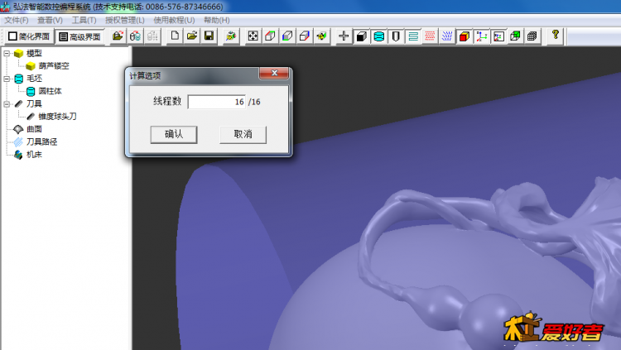
Task: Switch to 简化界面 simple interface mode
Action: click(29, 36)
